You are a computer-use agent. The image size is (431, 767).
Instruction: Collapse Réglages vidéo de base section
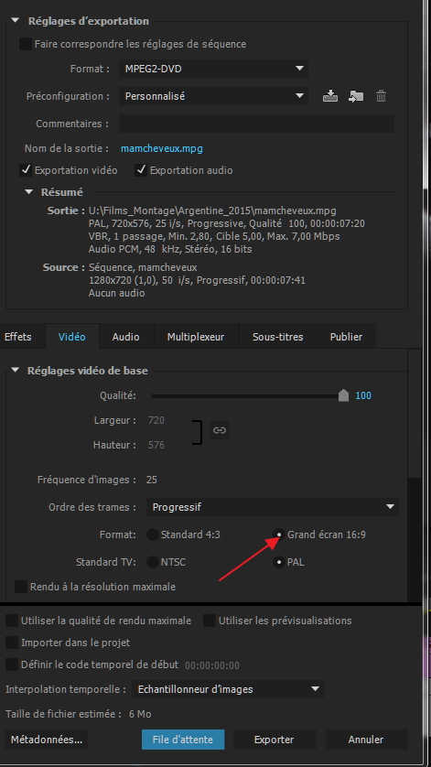16,371
